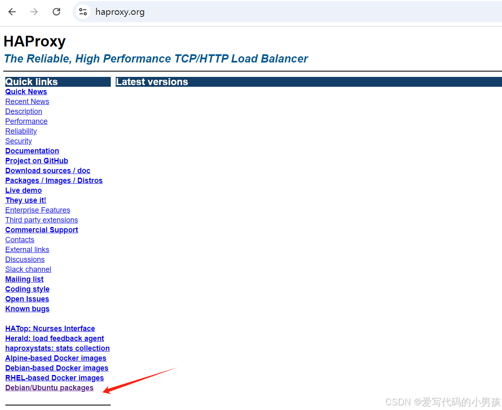Open Alpine-based Docker images link
The image size is (502, 410).
point(56,358)
